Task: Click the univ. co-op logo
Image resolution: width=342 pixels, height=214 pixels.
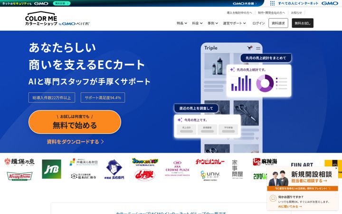Action: click(x=210, y=175)
